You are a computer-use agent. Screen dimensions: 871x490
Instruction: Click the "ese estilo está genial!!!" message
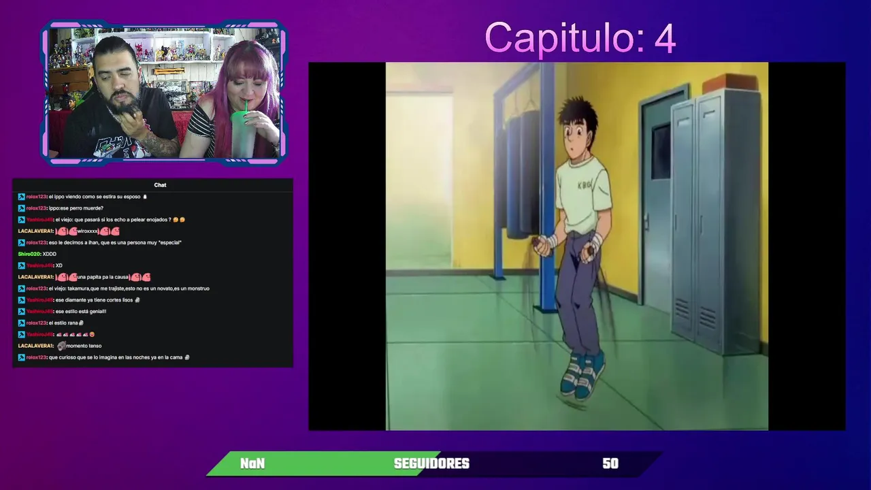80,312
